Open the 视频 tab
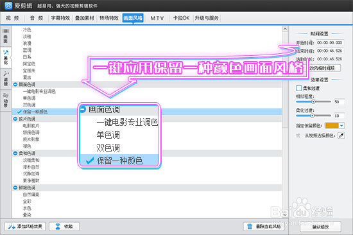This screenshot has height=235, width=353. [12, 18]
